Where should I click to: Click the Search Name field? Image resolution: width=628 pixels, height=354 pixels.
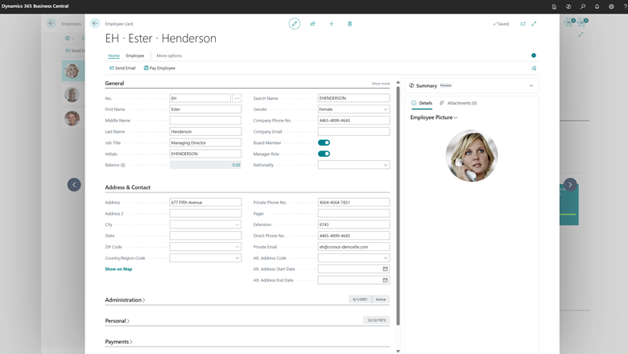[x=353, y=98]
